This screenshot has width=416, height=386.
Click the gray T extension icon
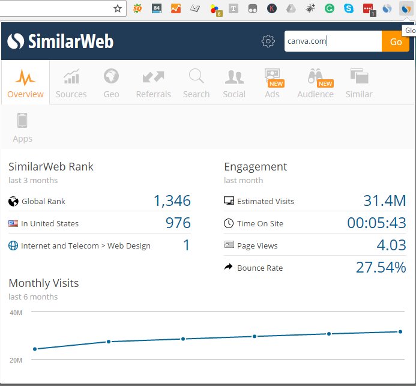(234, 9)
